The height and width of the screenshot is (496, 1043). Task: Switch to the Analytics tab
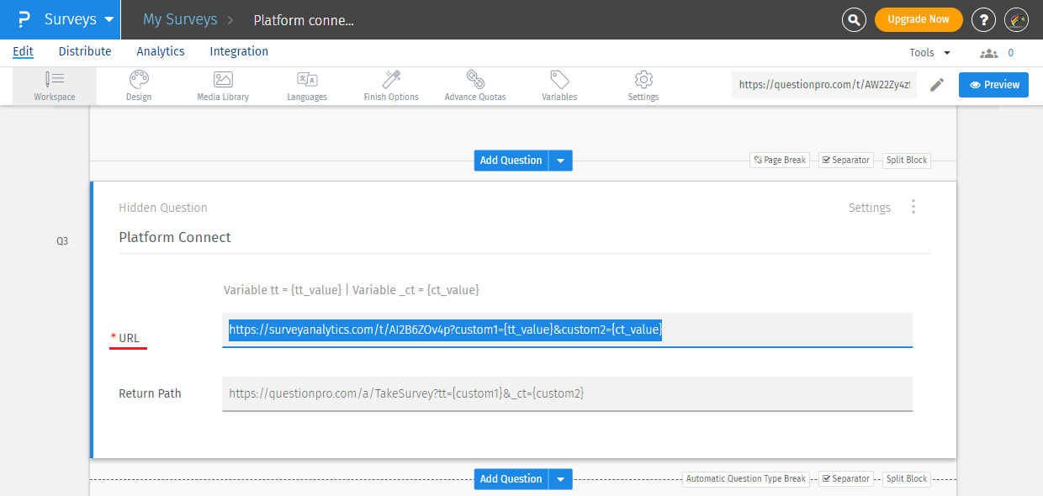coord(160,51)
